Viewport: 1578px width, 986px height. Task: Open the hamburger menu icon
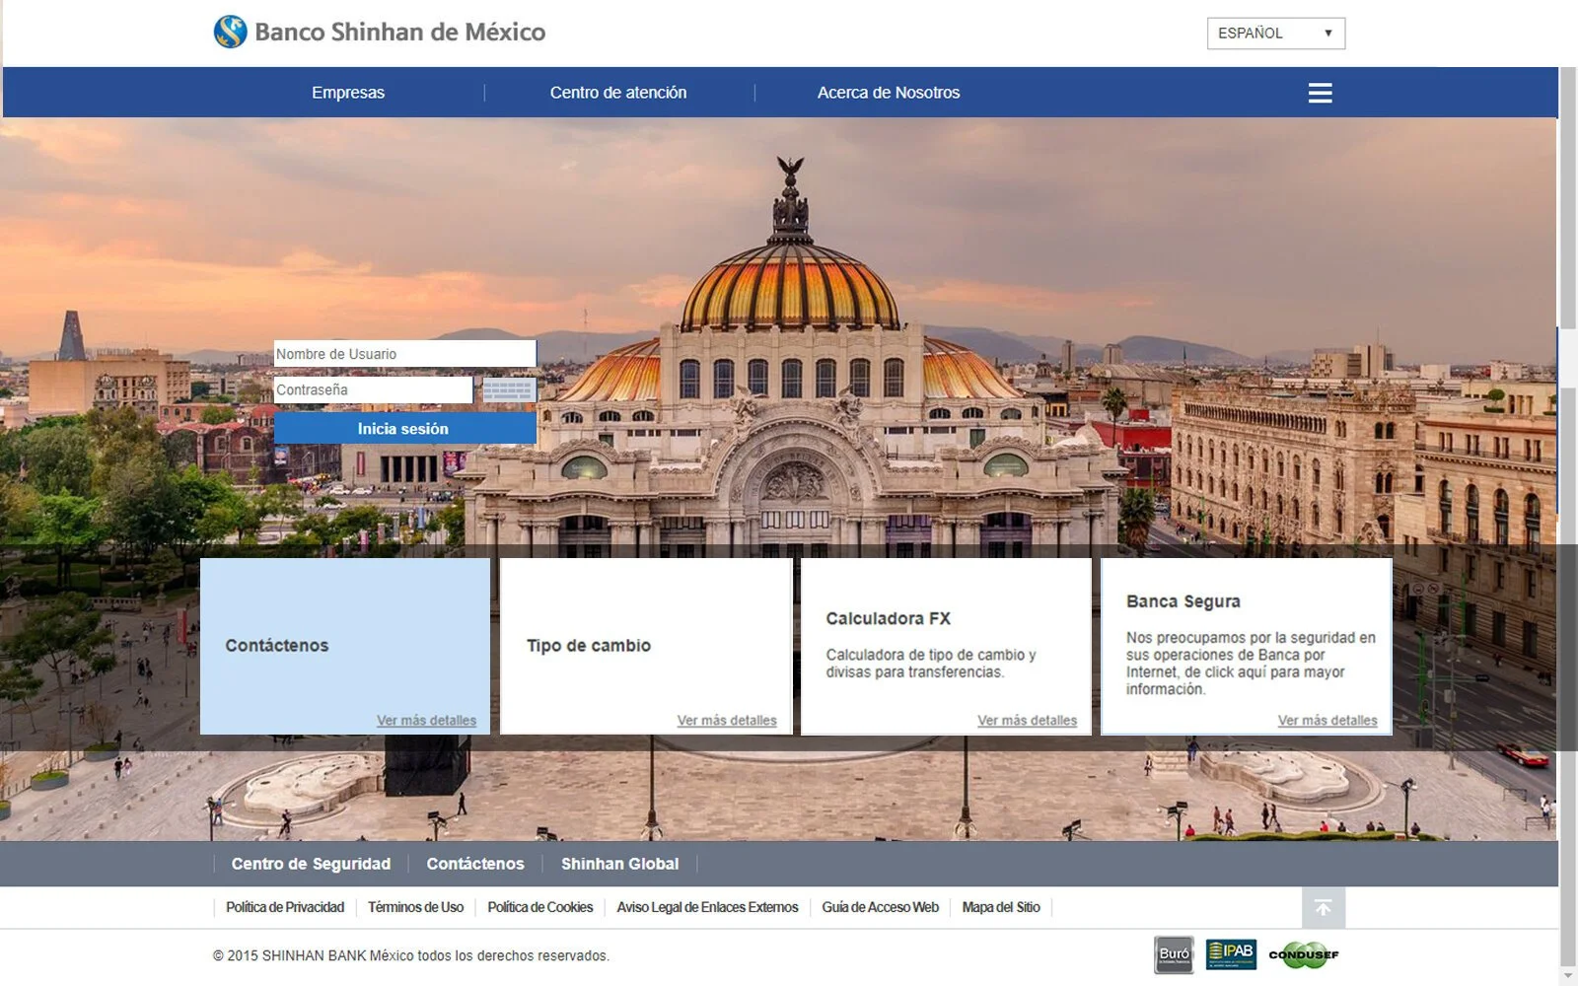[x=1320, y=93]
